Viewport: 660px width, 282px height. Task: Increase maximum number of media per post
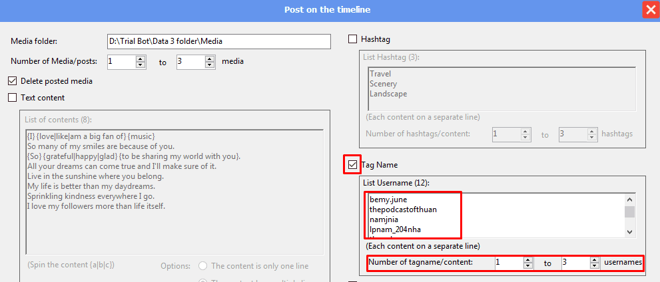pos(210,59)
